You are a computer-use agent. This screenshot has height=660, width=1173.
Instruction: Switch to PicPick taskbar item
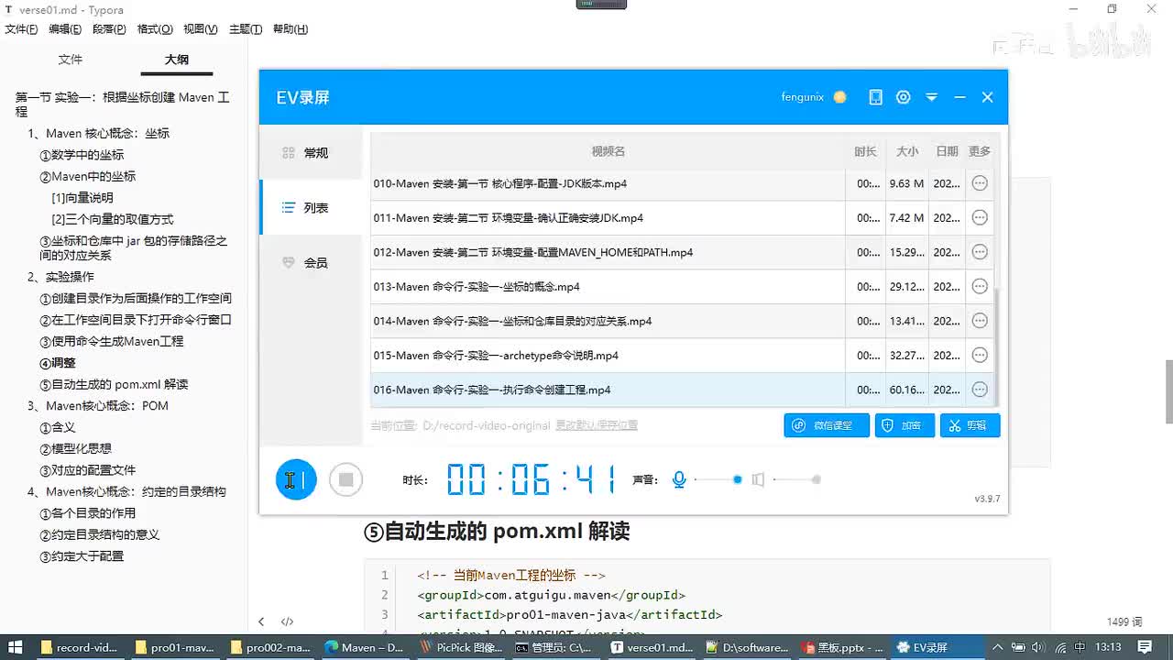[x=460, y=647]
